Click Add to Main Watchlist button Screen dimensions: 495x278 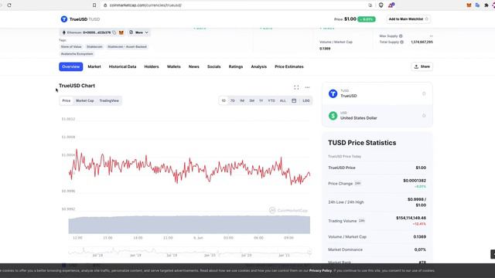(x=408, y=19)
